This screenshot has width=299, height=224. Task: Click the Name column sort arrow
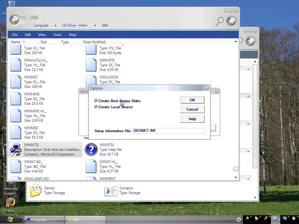point(24,42)
